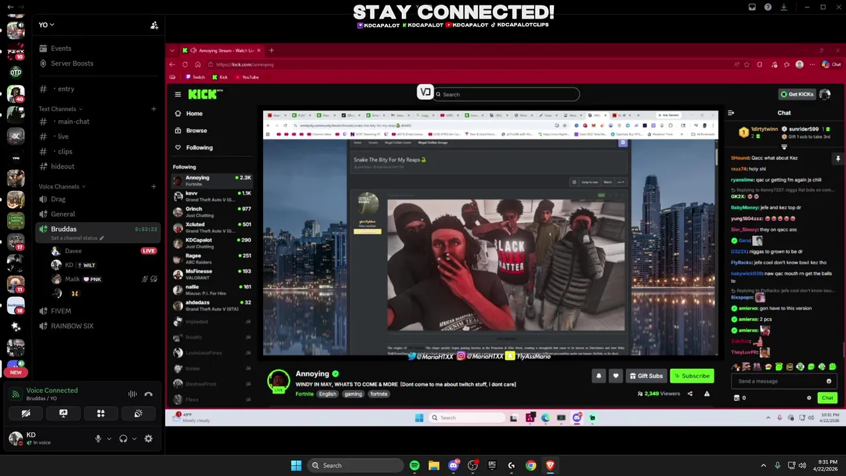Collapse the Voice Channels category
Image resolution: width=846 pixels, height=476 pixels.
(x=61, y=186)
